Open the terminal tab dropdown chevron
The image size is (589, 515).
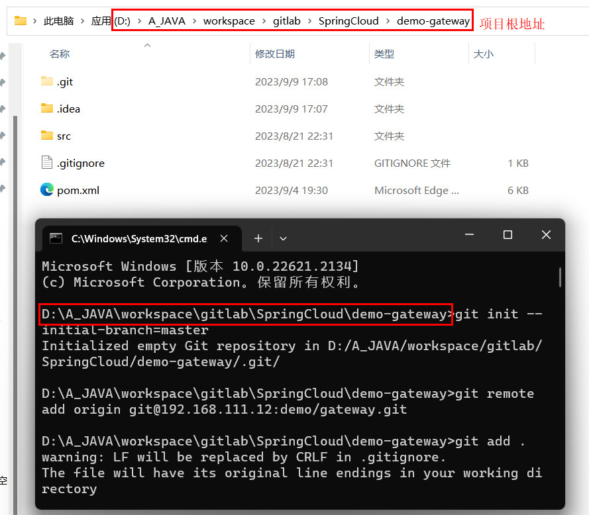pos(283,238)
